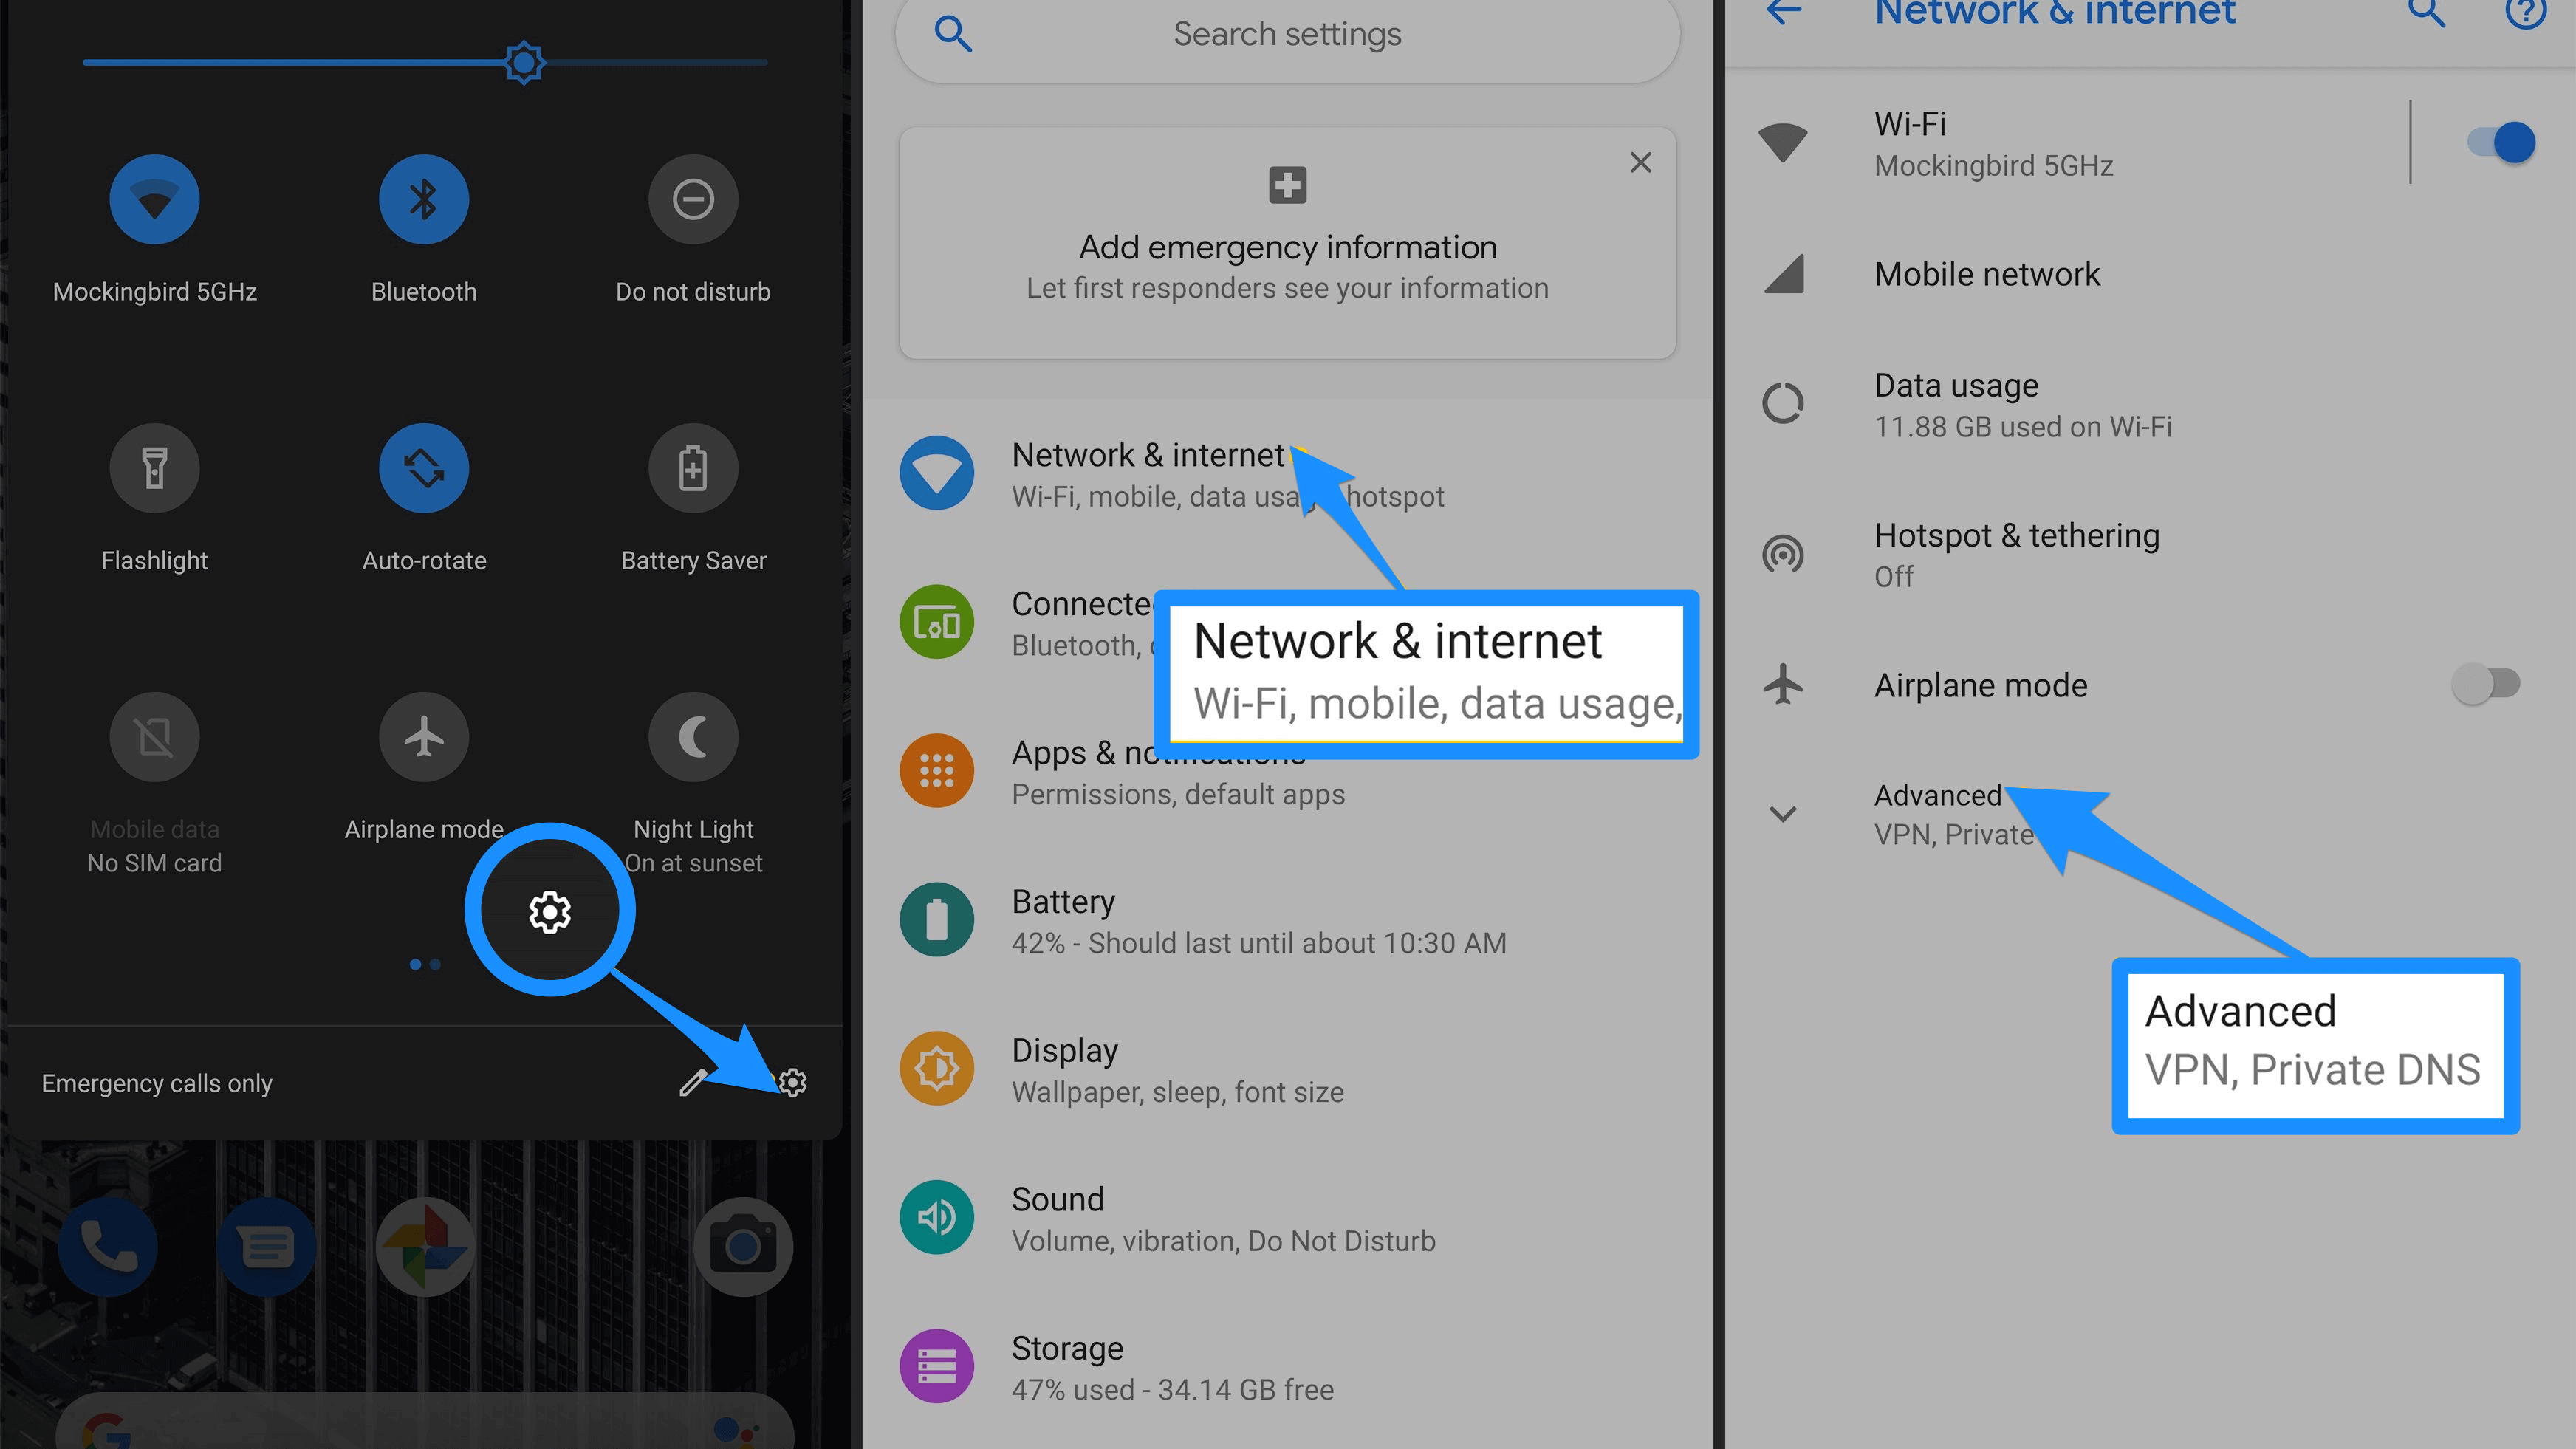The height and width of the screenshot is (1449, 2576).
Task: Dismiss the Add emergency information card
Action: pyautogui.click(x=1640, y=162)
